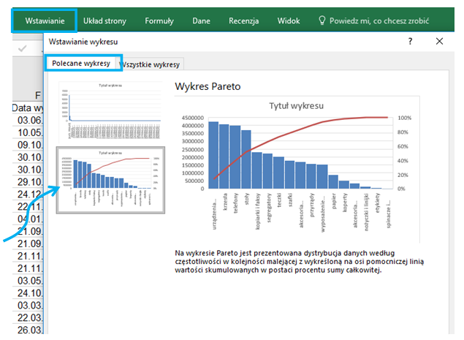This screenshot has height=340, width=464.
Task: Select the Recenzja ribbon tab
Action: pos(243,20)
